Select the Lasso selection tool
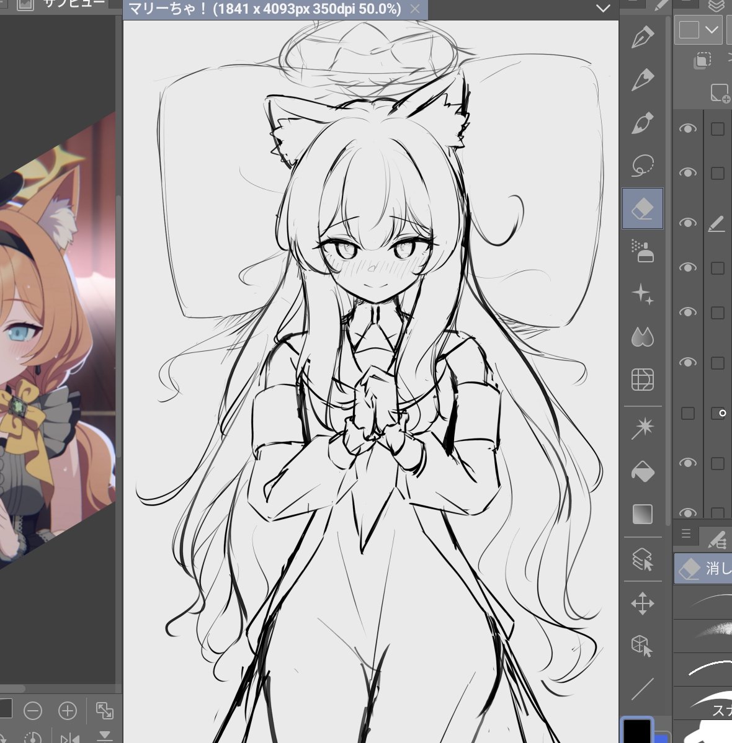Image resolution: width=732 pixels, height=743 pixels. [x=643, y=166]
